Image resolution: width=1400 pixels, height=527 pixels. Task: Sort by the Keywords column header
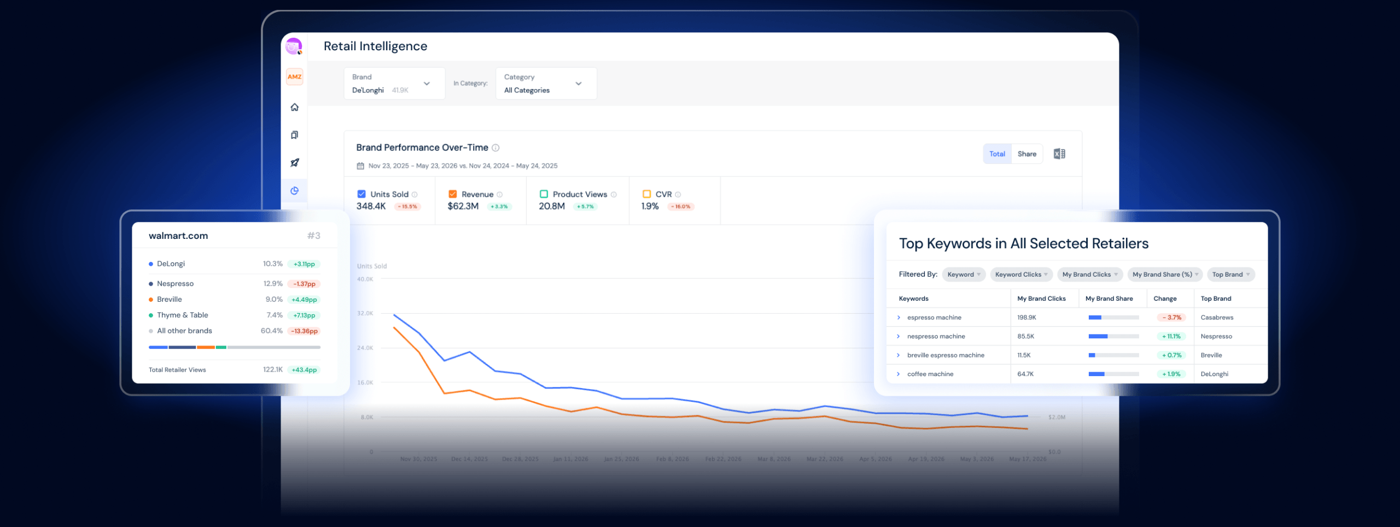(913, 298)
